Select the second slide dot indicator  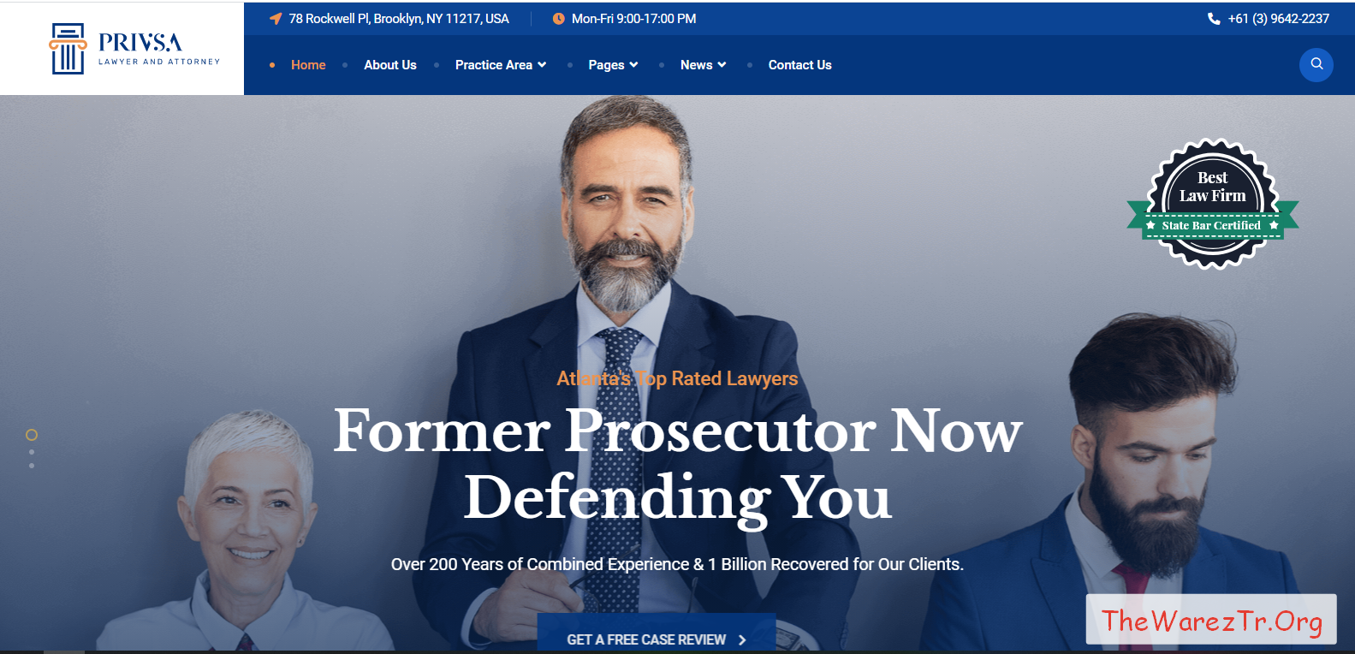[x=32, y=452]
